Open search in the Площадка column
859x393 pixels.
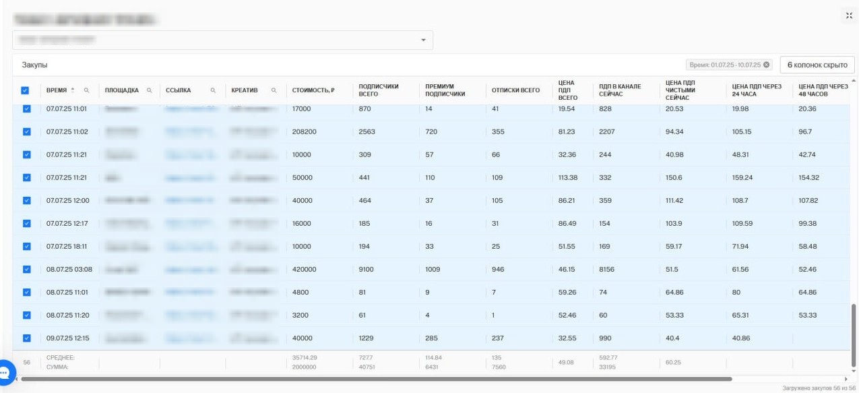(x=150, y=90)
